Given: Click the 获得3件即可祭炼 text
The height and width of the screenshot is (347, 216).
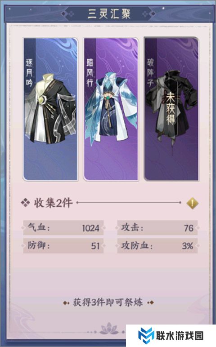Looking at the screenshot, I should pyautogui.click(x=108, y=303).
